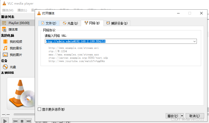Click the 设备 section heading
209x123 pixels.
coord(4,61)
